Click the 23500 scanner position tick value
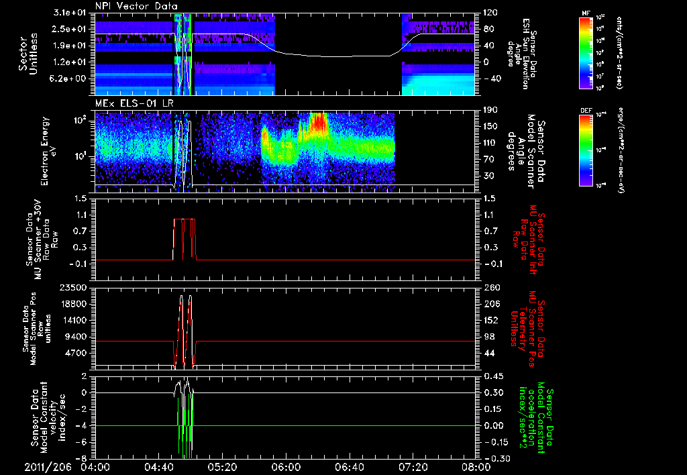Image resolution: width=687 pixels, height=475 pixels. click(x=73, y=287)
